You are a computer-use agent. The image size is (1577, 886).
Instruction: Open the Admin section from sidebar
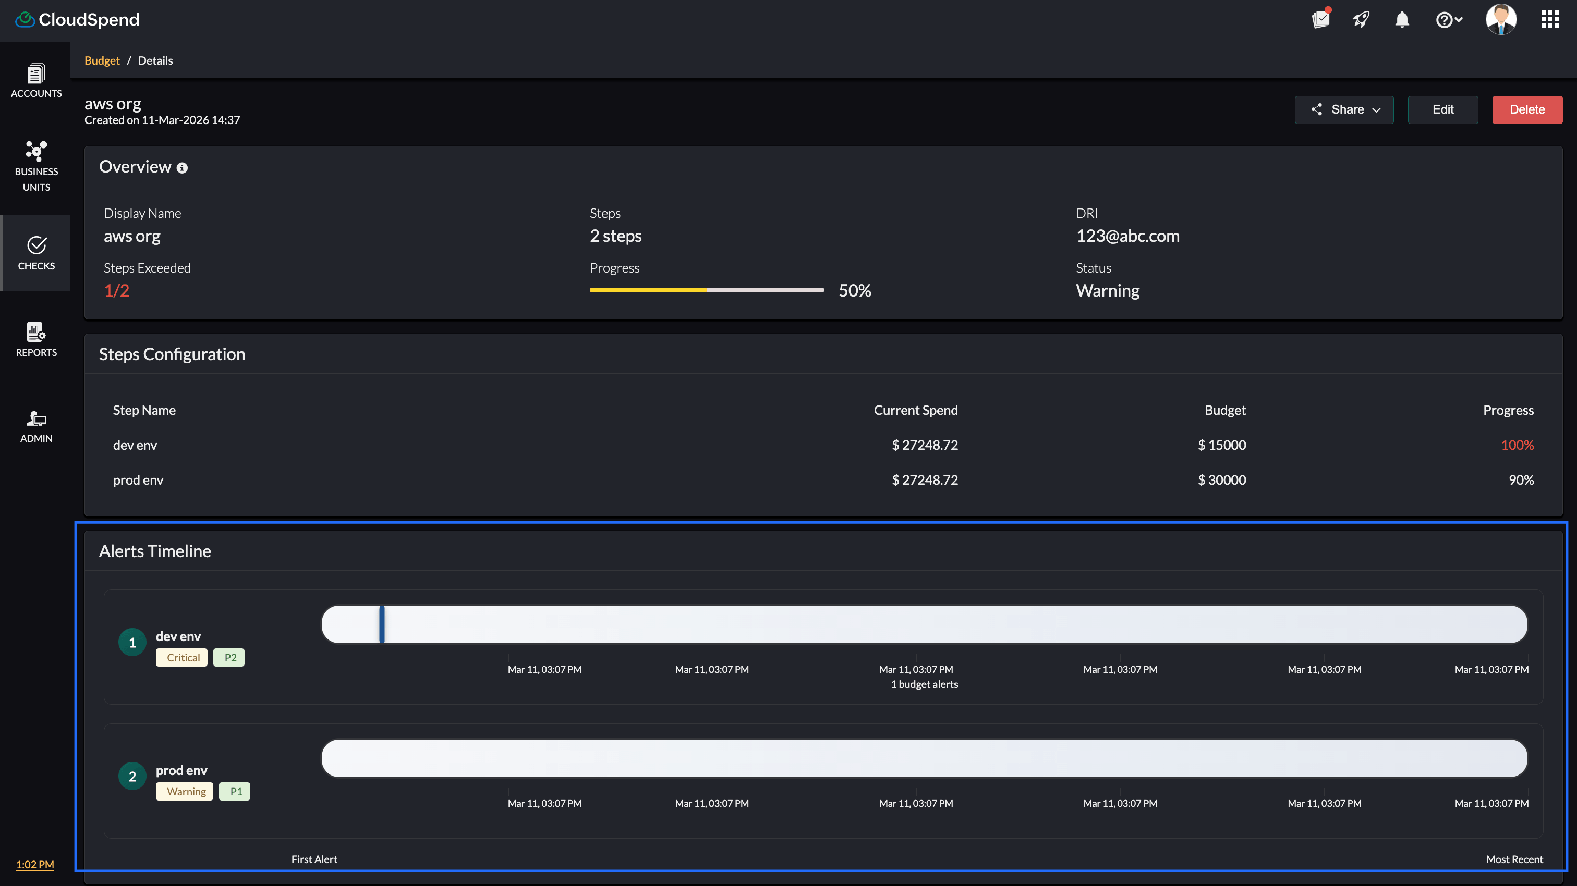pos(36,426)
